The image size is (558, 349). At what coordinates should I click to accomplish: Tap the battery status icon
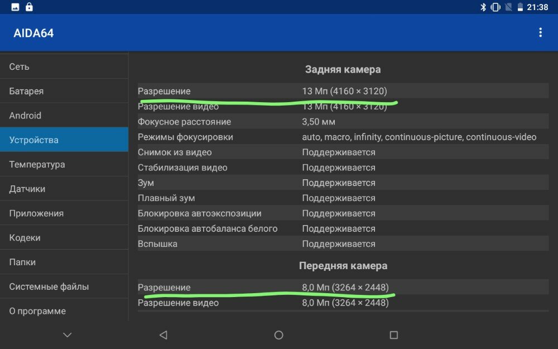pos(520,7)
